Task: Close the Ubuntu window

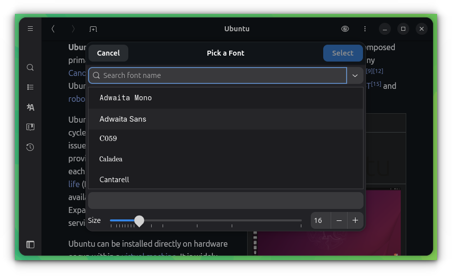Action: click(x=422, y=29)
